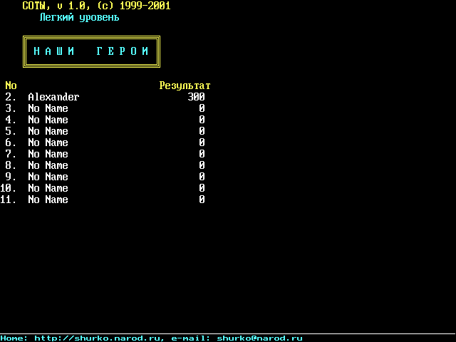Click the НАШИ ГЕРОИ title box
Viewport: 456px width, 342px height.
[91, 51]
